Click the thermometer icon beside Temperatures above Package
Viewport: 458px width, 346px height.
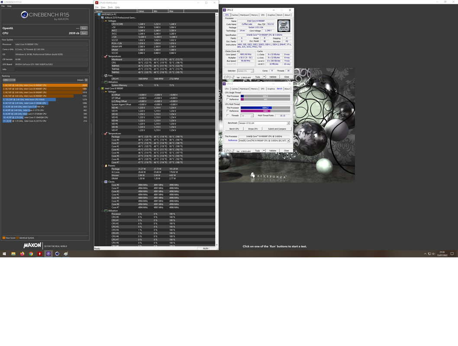point(106,134)
